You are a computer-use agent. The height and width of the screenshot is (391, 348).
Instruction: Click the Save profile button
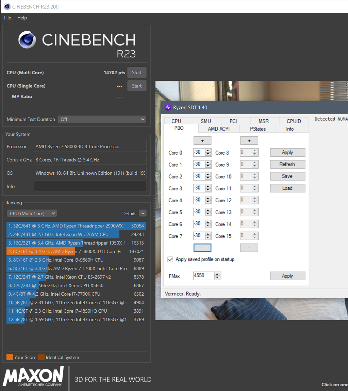point(287,176)
